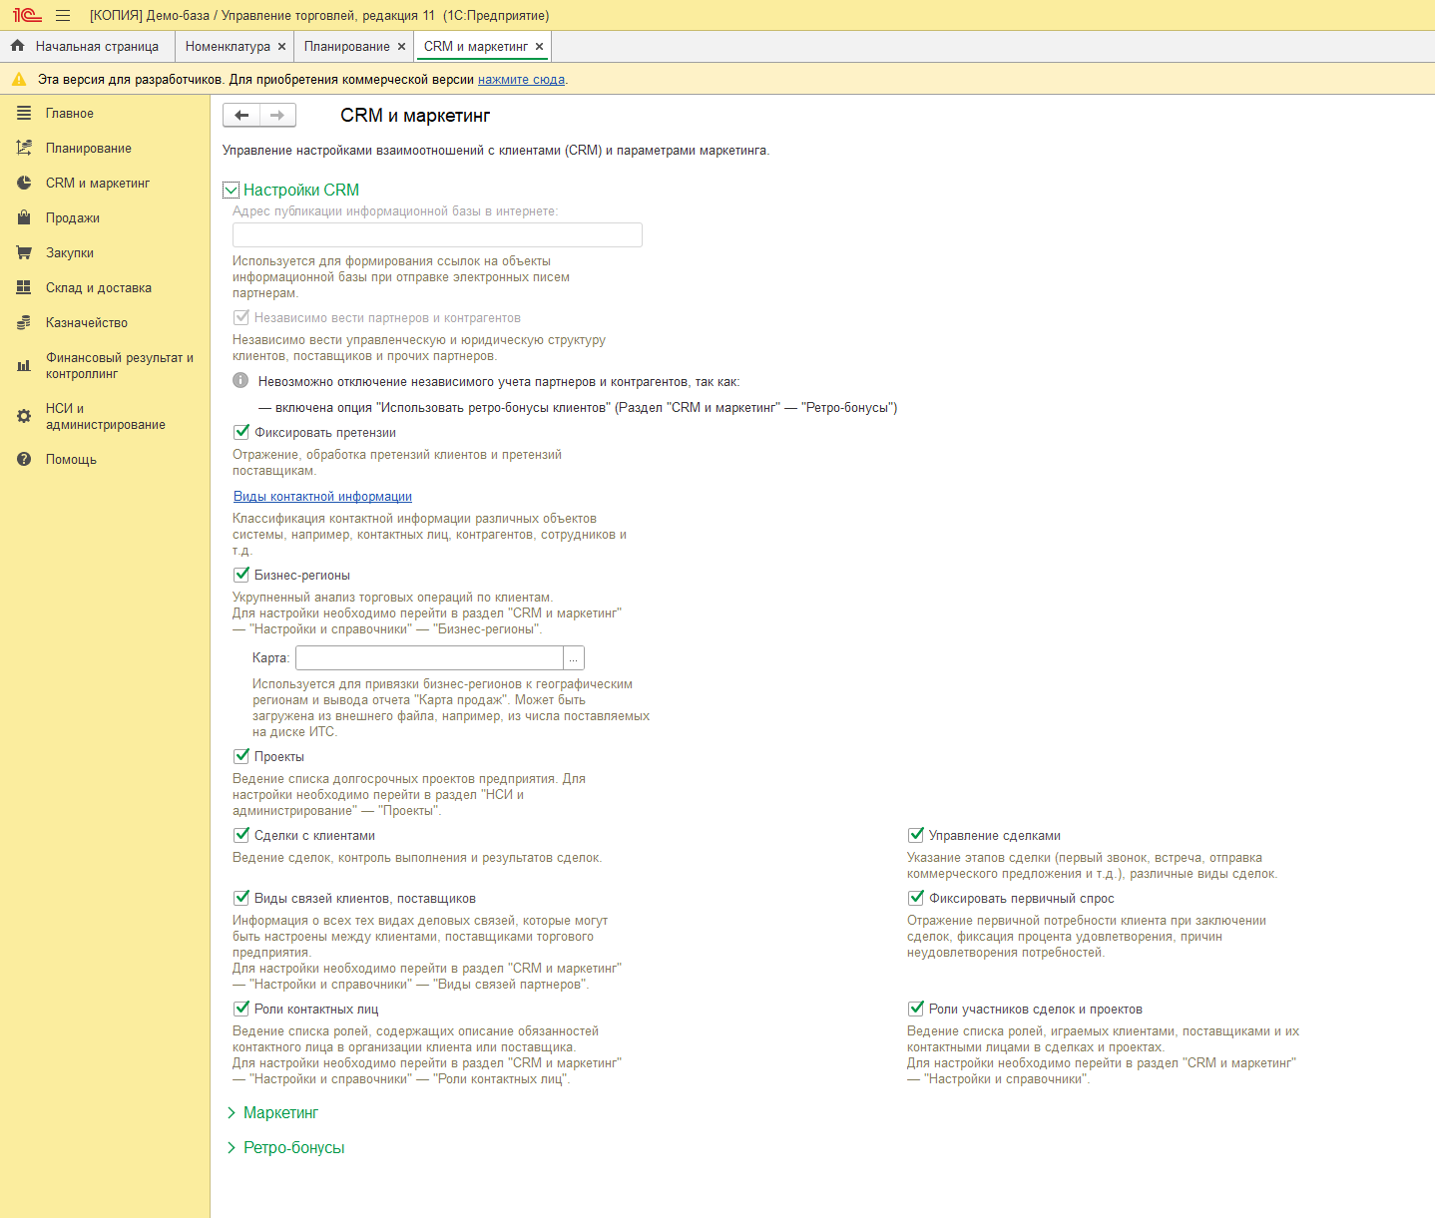The width and height of the screenshot is (1435, 1218).
Task: Expand the Маркетинг section
Action: pyautogui.click(x=232, y=1113)
